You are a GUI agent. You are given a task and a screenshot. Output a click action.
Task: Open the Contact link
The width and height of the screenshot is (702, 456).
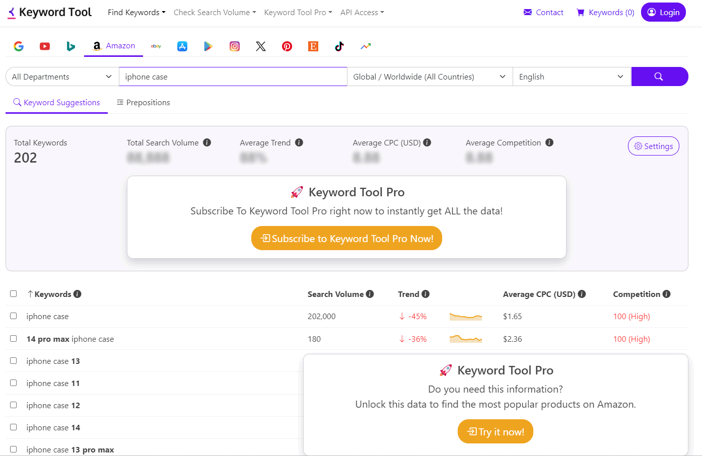543,12
